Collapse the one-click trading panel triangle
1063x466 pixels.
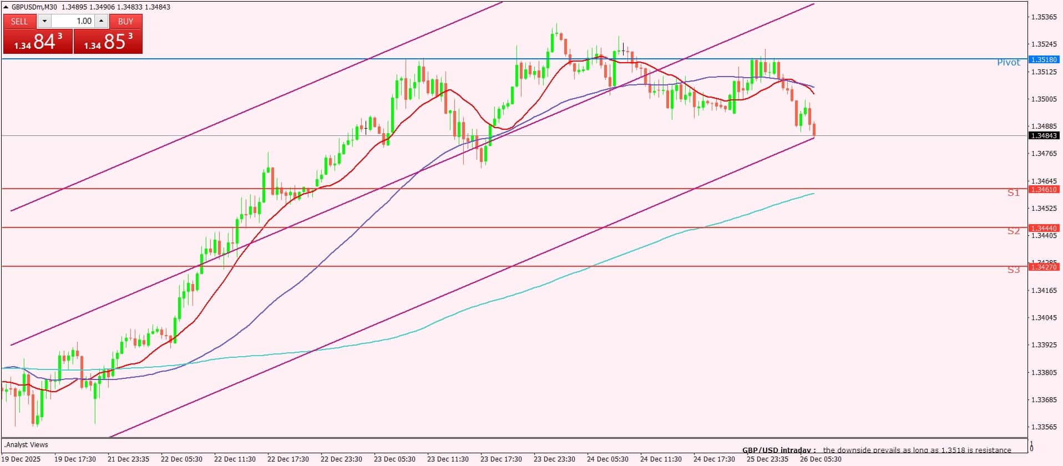(6, 7)
